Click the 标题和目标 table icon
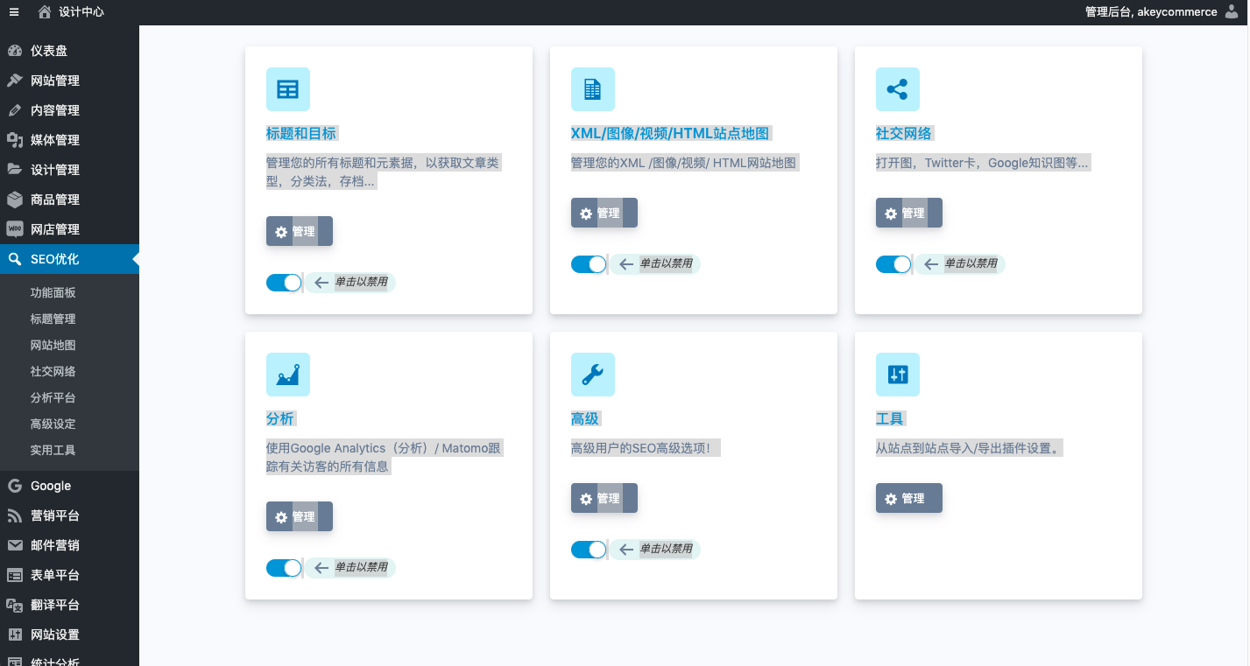Viewport: 1250px width, 666px height. coord(287,89)
